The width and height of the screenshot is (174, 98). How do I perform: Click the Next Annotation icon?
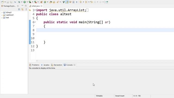(x=81, y=2)
